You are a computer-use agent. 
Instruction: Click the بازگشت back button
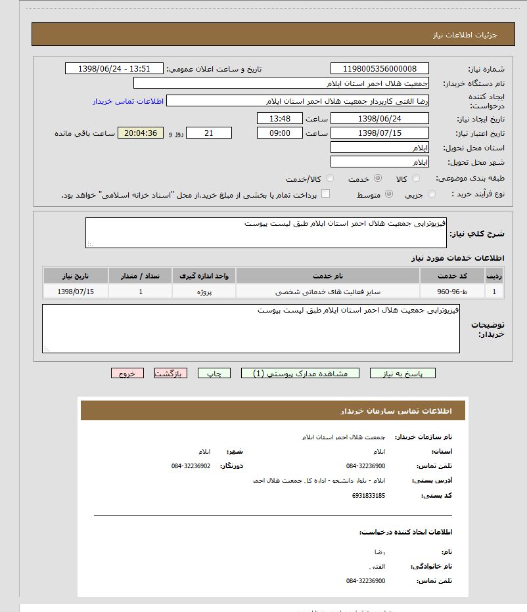[171, 373]
